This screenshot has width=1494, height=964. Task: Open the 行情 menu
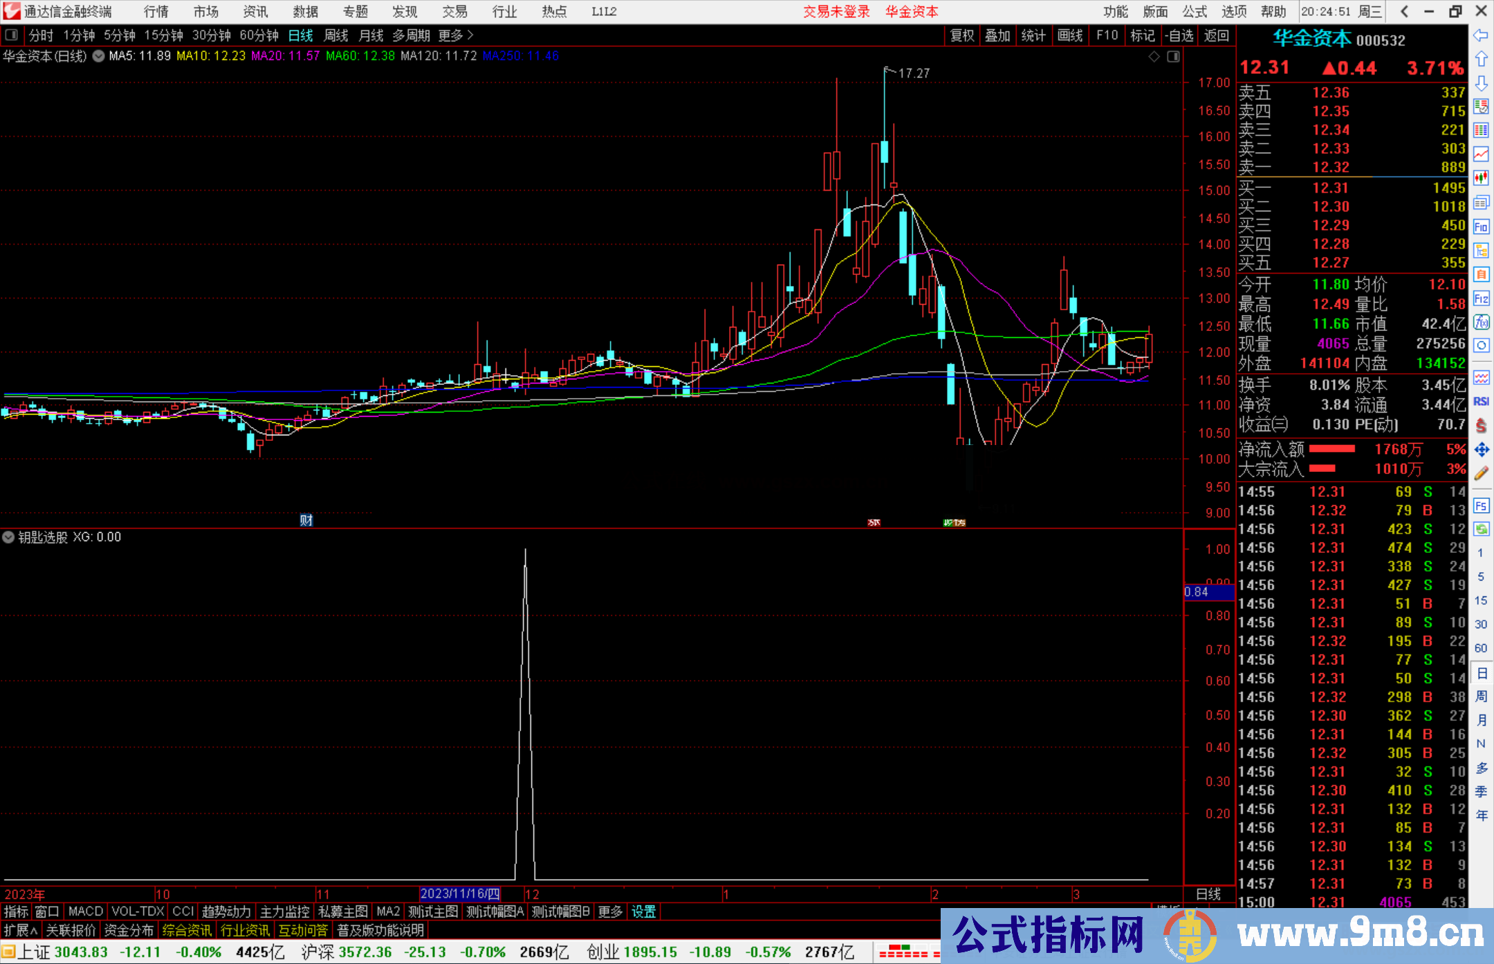coord(156,12)
